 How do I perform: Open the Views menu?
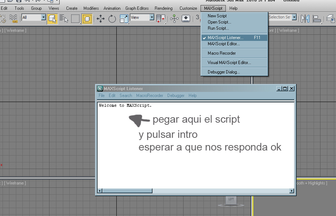tap(53, 8)
